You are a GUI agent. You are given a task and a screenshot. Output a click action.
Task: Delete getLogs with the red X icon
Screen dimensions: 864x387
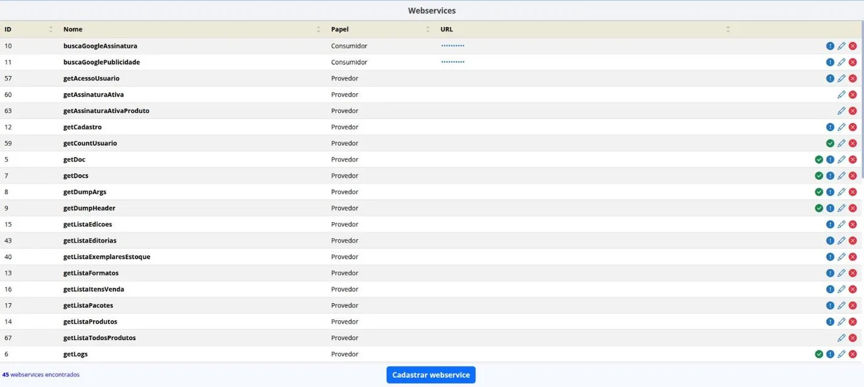point(853,354)
